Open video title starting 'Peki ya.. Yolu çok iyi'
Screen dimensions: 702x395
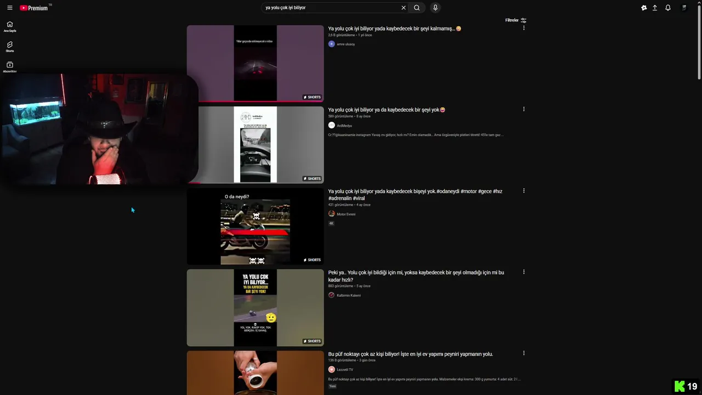tap(416, 276)
